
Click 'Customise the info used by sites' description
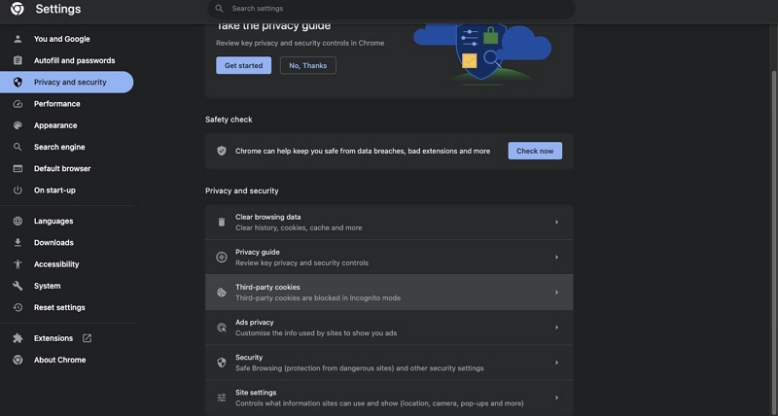tap(316, 333)
